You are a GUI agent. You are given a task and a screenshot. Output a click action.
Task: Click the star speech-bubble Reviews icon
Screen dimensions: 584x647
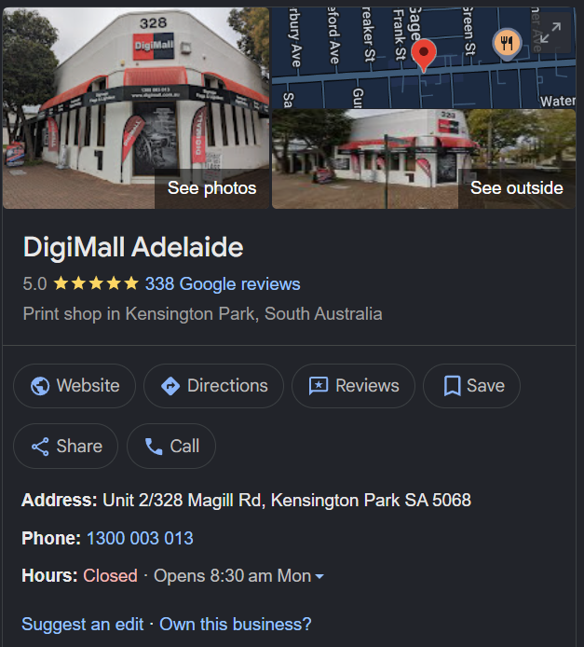pos(319,386)
